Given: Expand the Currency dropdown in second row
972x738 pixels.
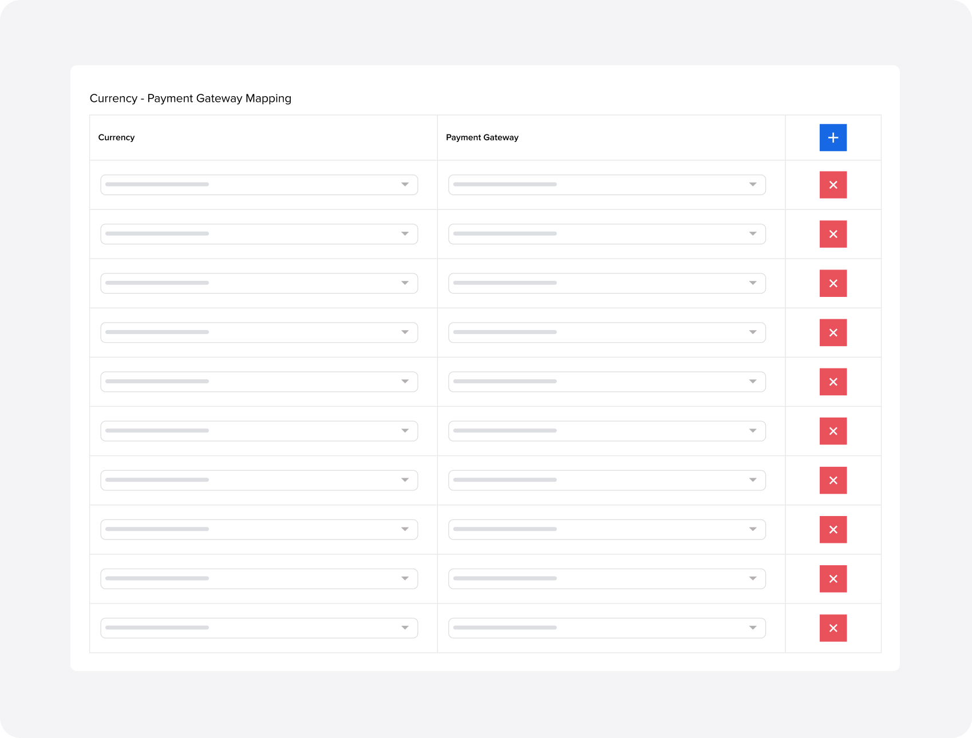Looking at the screenshot, I should (259, 234).
